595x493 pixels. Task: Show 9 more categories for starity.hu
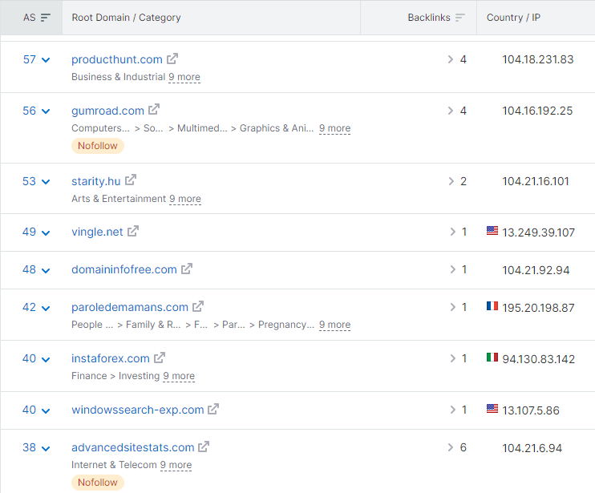184,199
